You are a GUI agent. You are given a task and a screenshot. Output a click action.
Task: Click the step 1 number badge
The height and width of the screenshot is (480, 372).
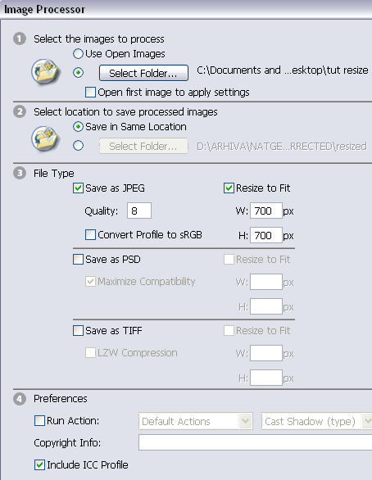(20, 38)
